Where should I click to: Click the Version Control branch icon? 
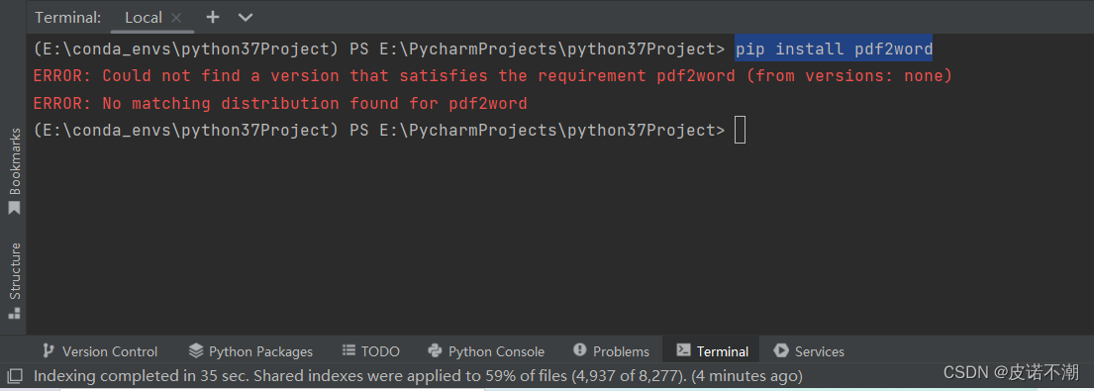coord(49,350)
